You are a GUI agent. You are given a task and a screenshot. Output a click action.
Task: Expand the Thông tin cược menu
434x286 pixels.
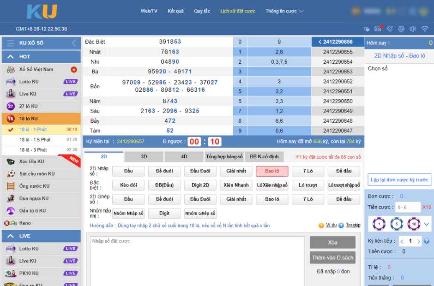[x=284, y=11]
